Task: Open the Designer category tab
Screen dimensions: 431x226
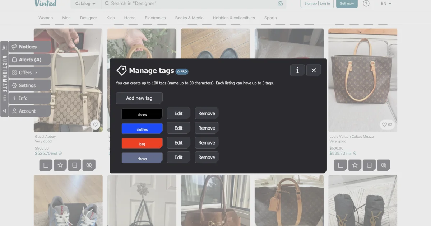Action: [88, 18]
